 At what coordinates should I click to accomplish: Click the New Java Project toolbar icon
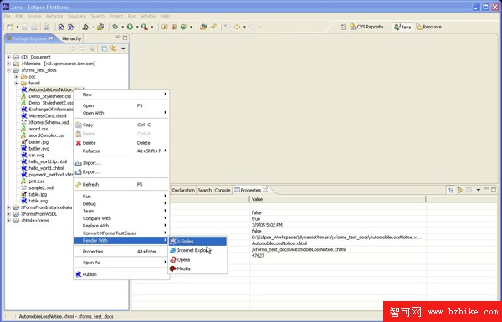(x=165, y=28)
